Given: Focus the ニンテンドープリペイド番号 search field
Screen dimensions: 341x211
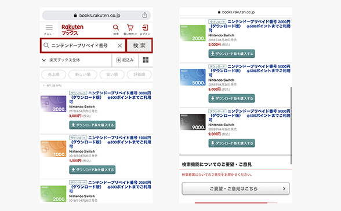Looking at the screenshot, I should pyautogui.click(x=83, y=46).
